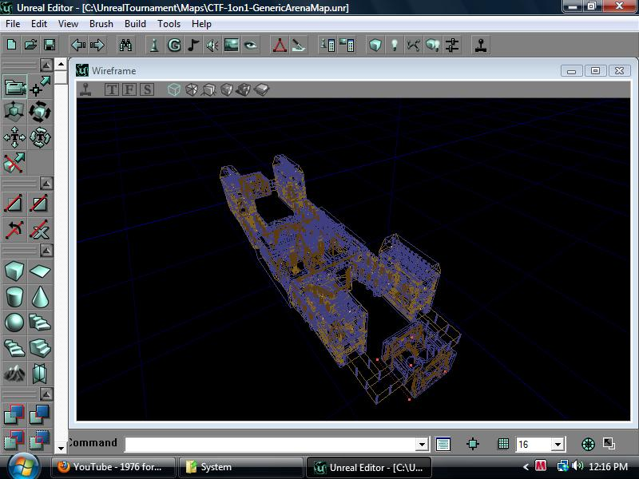Image resolution: width=639 pixels, height=479 pixels.
Task: Open the Music Browser with the note icon
Action: (194, 46)
